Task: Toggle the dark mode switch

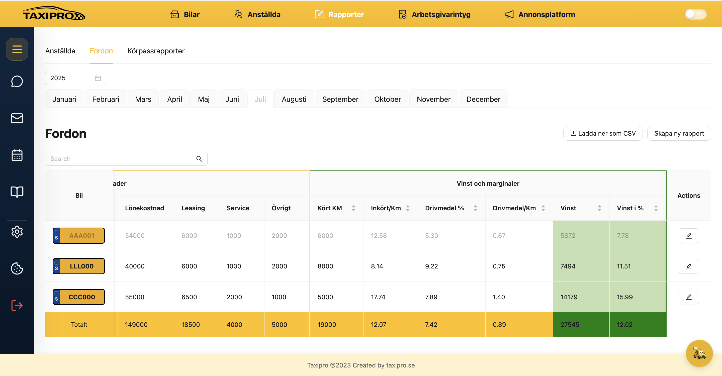Action: (695, 14)
